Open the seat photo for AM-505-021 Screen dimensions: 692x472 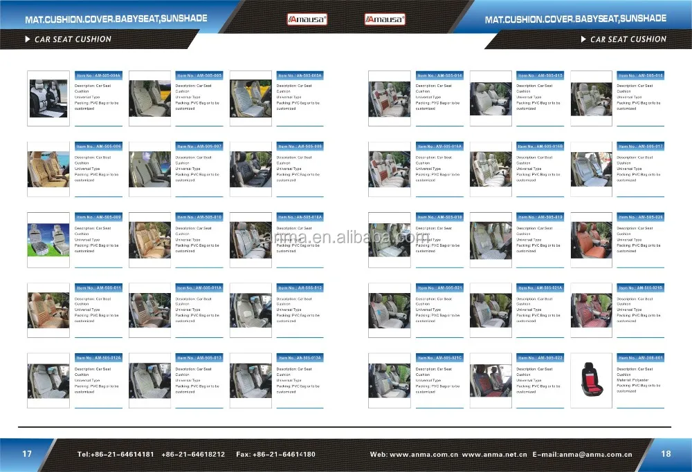pyautogui.click(x=389, y=310)
